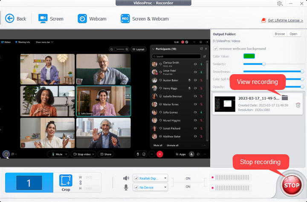Stop the recording with STOP button
Viewport: 307px width, 202px height.
(292, 185)
